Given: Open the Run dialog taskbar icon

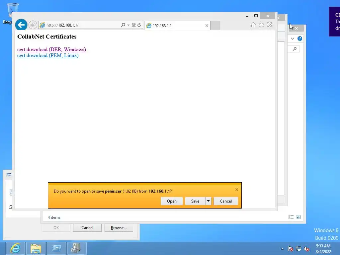Looking at the screenshot, I should (56, 248).
